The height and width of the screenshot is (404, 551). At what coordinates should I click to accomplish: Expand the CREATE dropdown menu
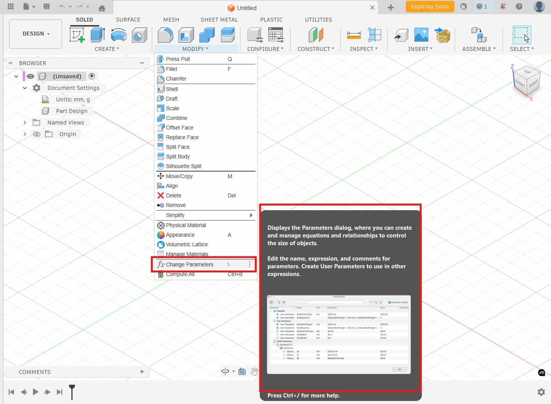pyautogui.click(x=107, y=49)
